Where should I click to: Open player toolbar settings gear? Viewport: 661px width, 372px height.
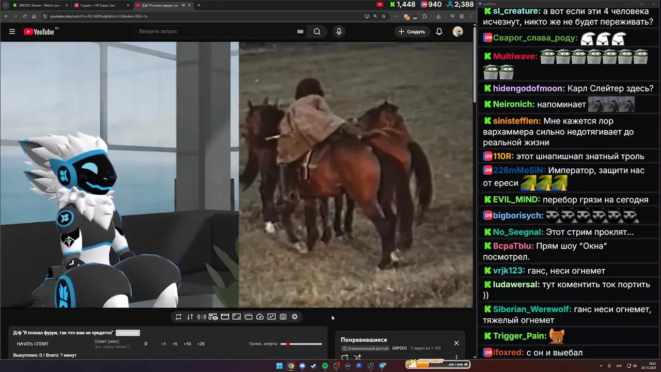tap(295, 317)
